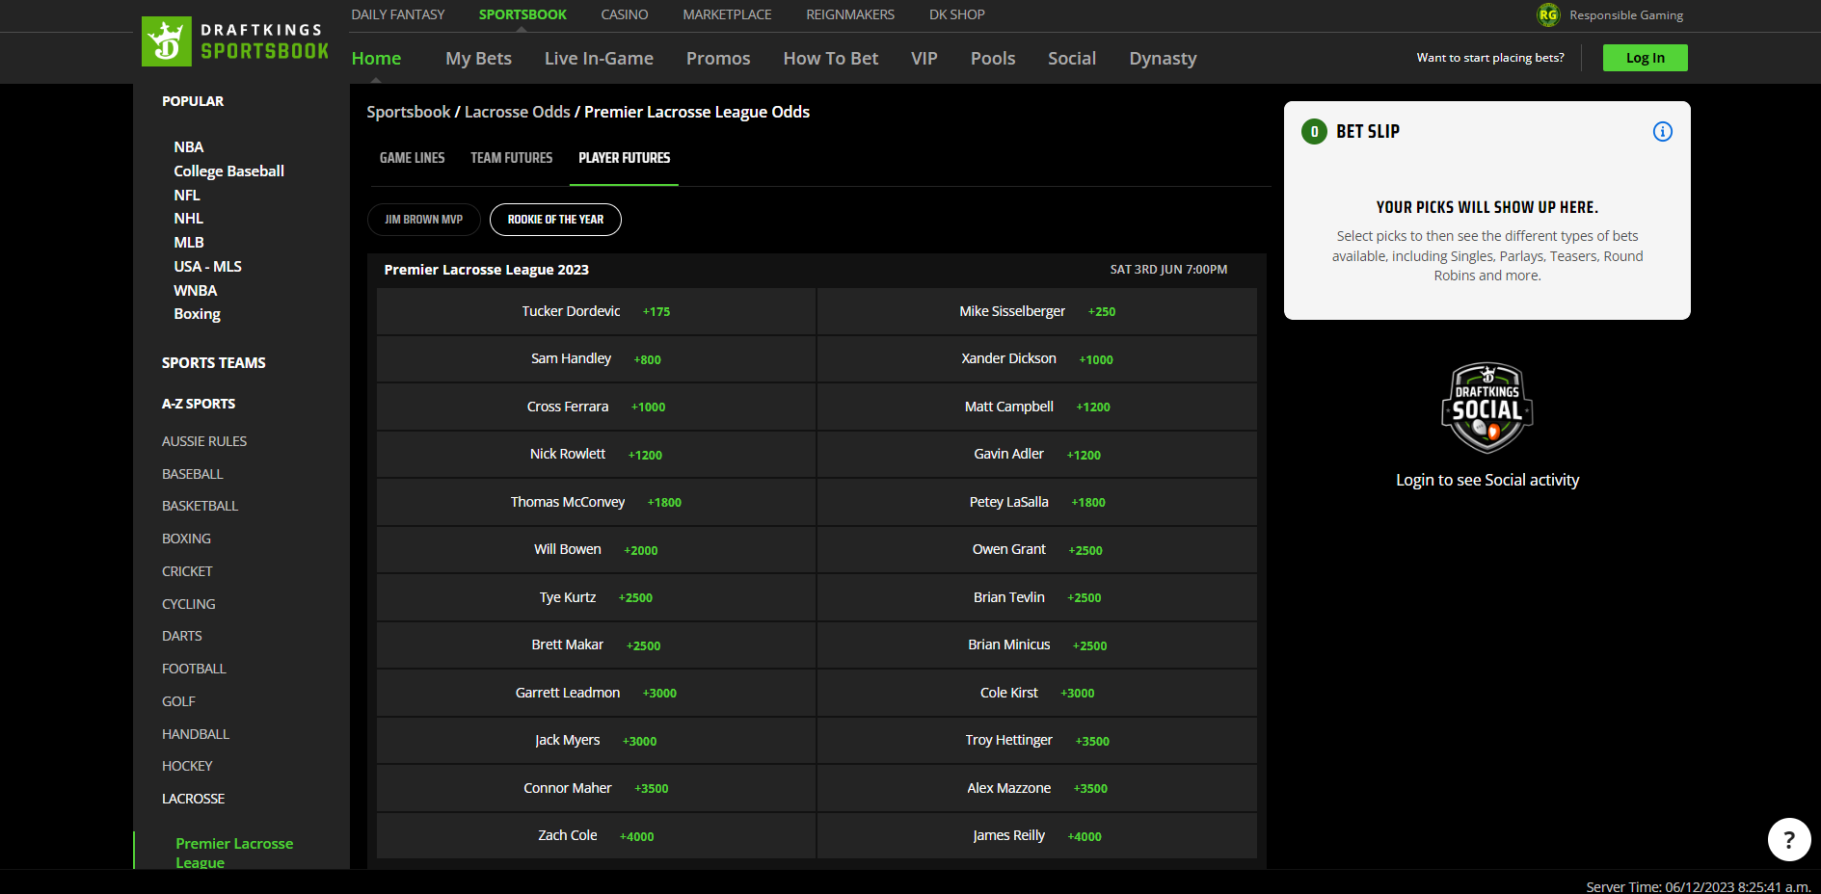Pick Owen Grant at +2500

coord(1037,550)
